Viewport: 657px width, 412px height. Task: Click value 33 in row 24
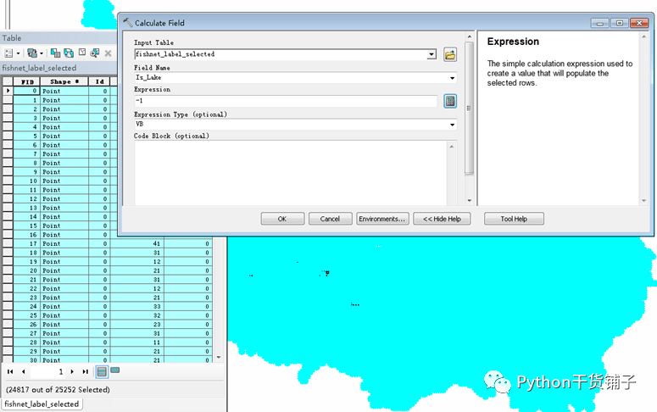pos(137,306)
